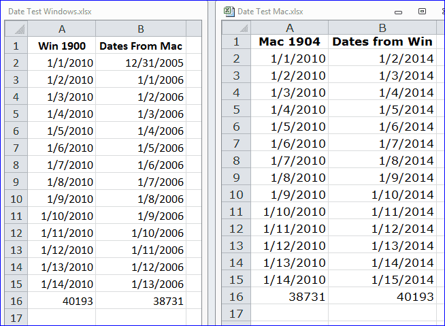Click Select All corner in Mac workbook
445x326 pixels.
point(237,28)
